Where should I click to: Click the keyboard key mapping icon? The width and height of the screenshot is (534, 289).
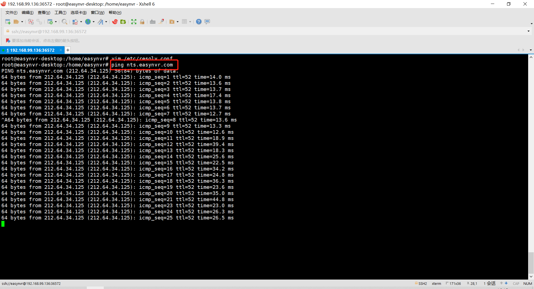tap(153, 22)
